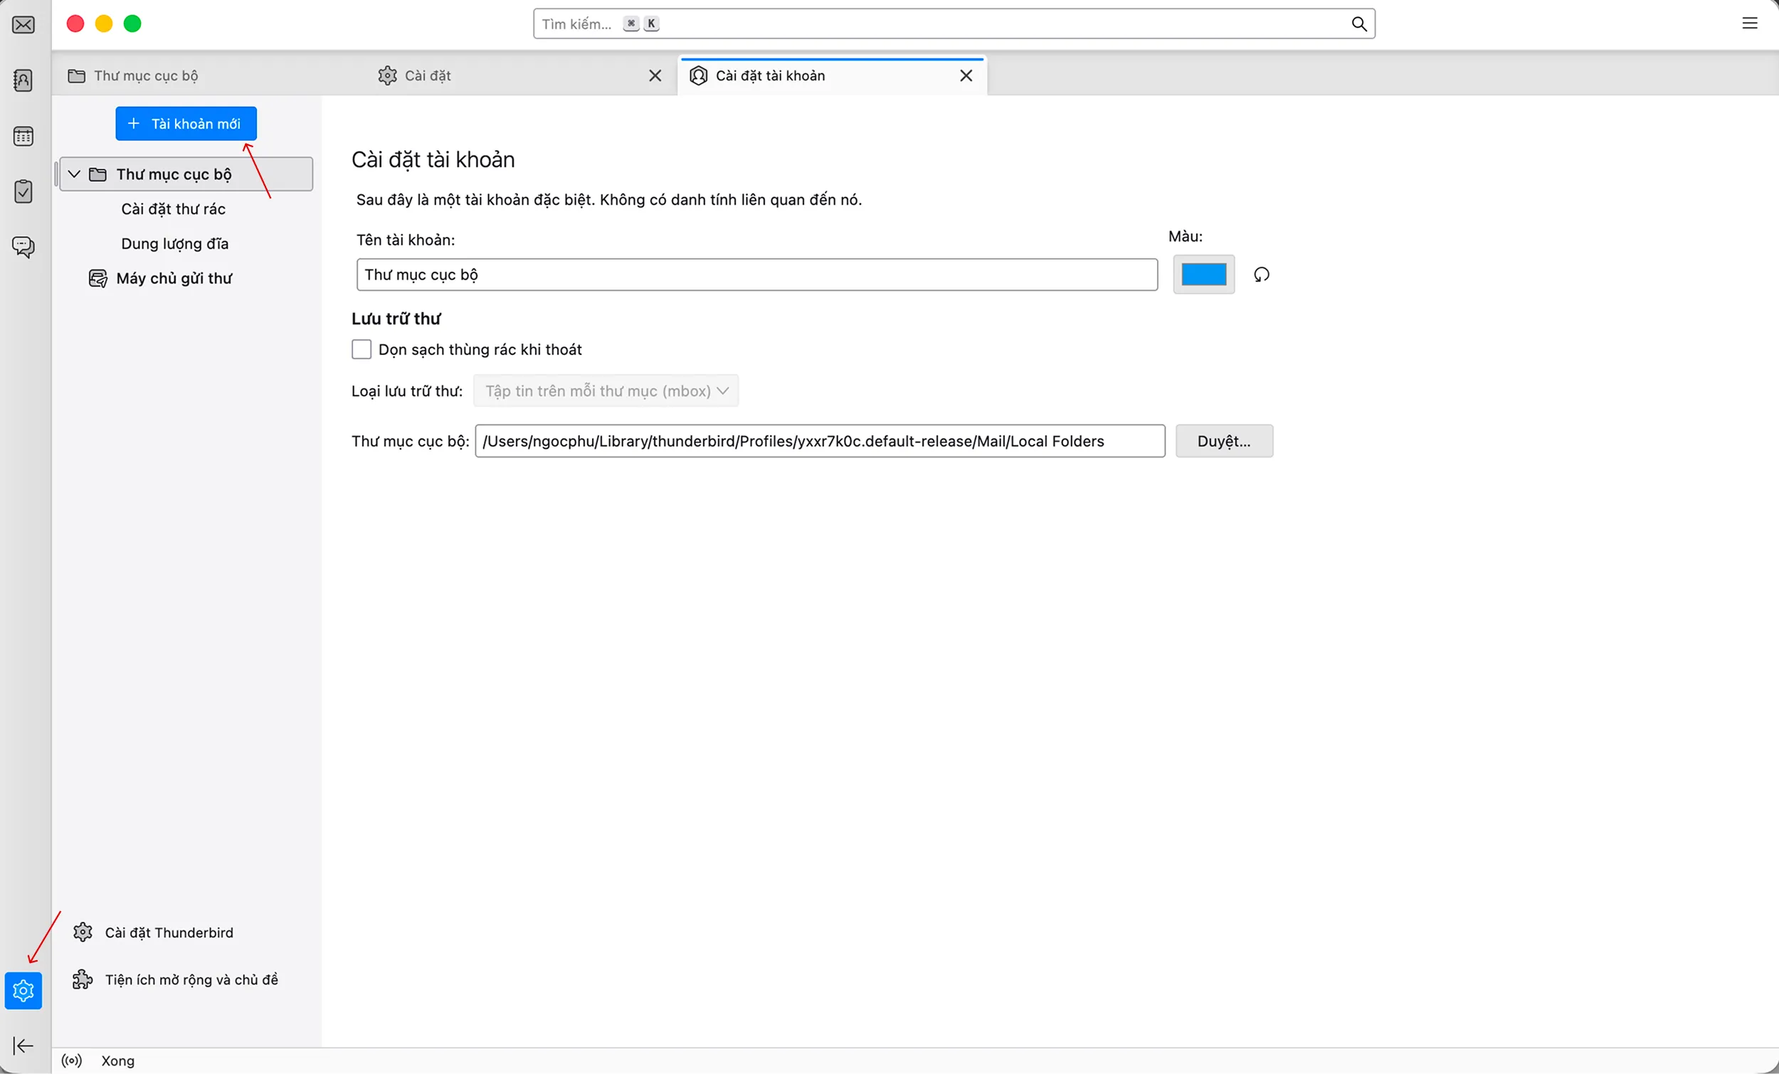Collapse the Thư mục cục bộ tree
This screenshot has width=1779, height=1074.
(x=73, y=174)
